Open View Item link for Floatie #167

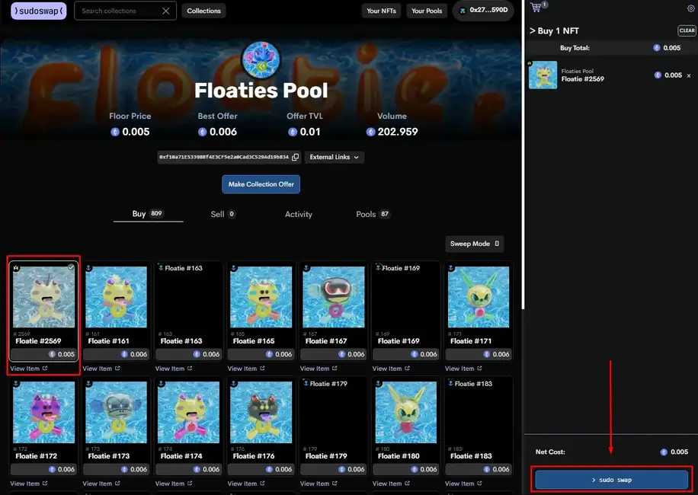pos(319,369)
